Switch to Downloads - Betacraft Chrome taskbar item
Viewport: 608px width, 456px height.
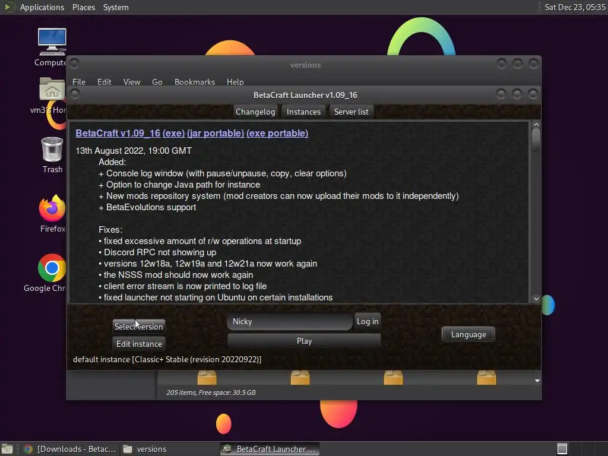70,449
